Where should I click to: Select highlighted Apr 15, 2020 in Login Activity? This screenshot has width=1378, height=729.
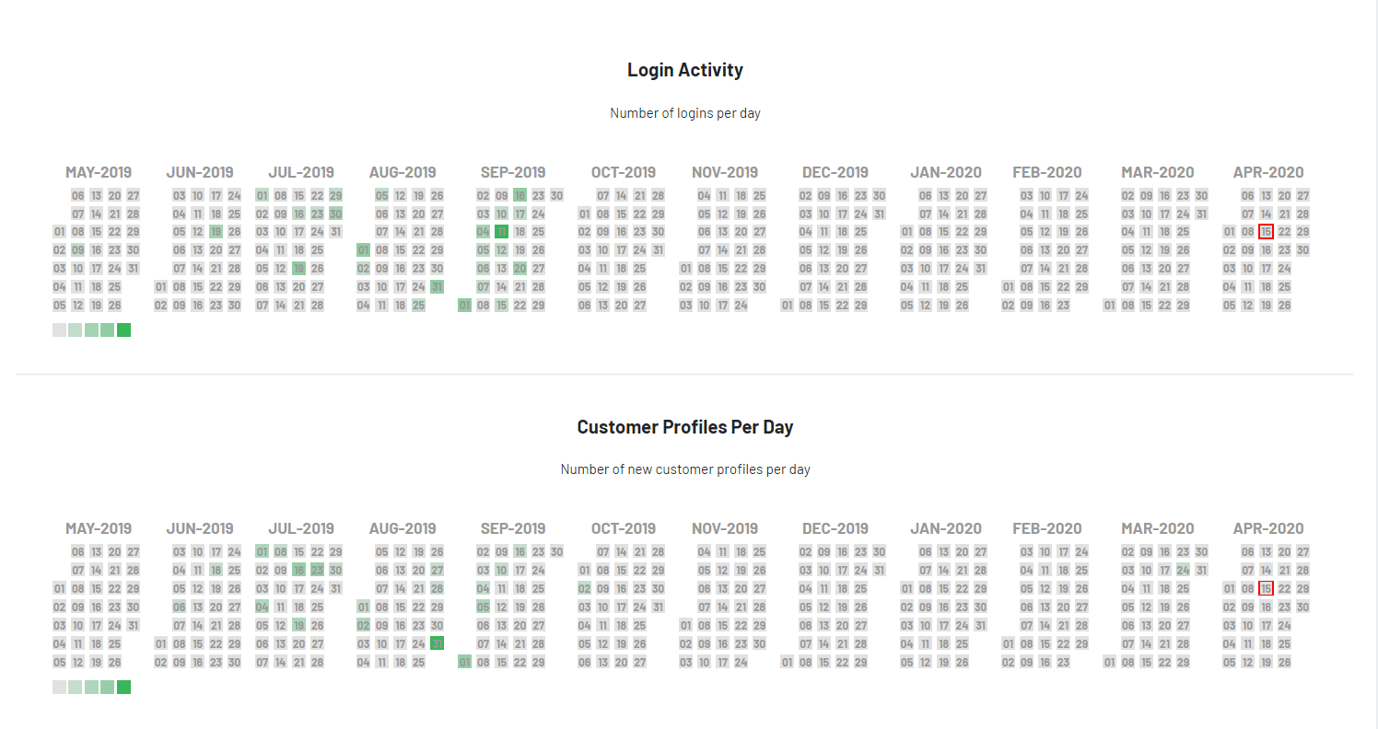pos(1266,232)
